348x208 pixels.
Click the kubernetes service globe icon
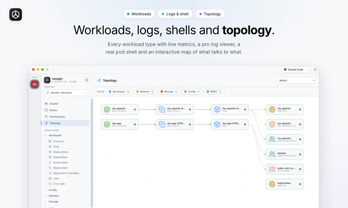tap(272, 184)
